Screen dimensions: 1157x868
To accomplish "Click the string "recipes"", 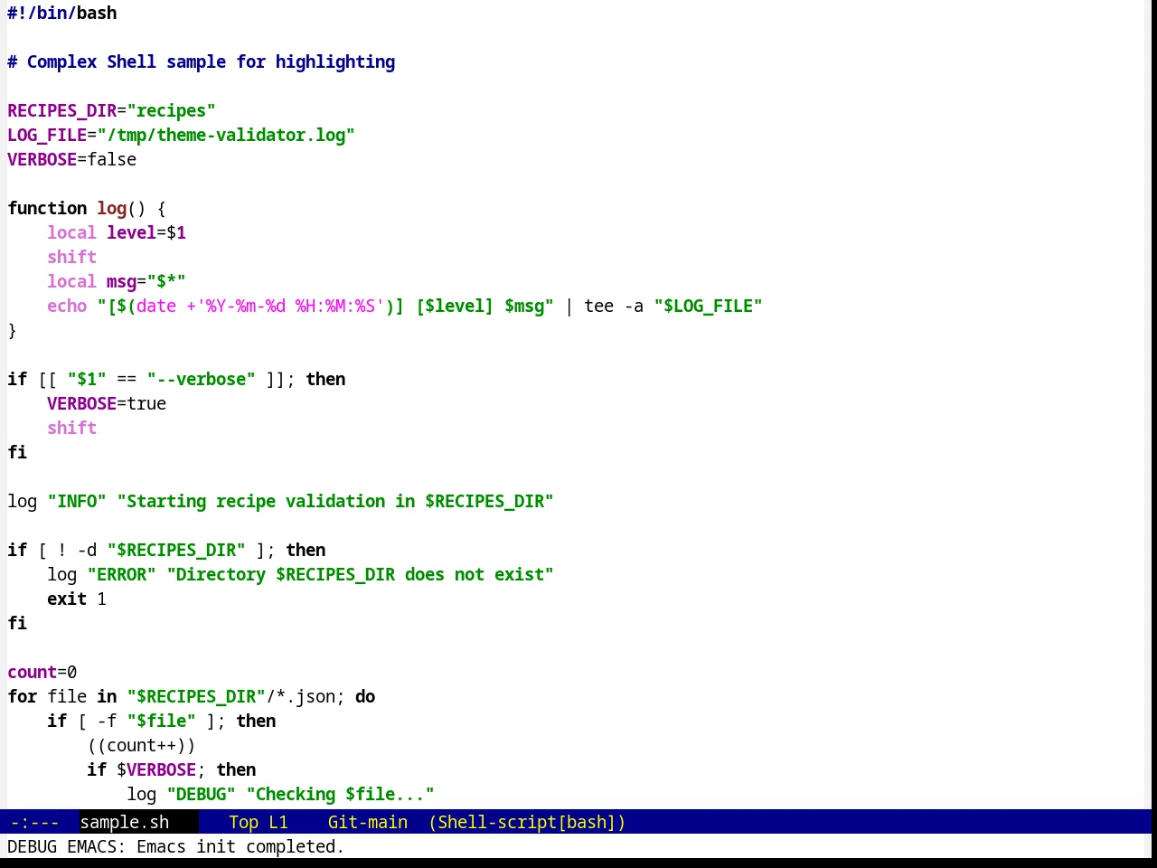I will (172, 110).
